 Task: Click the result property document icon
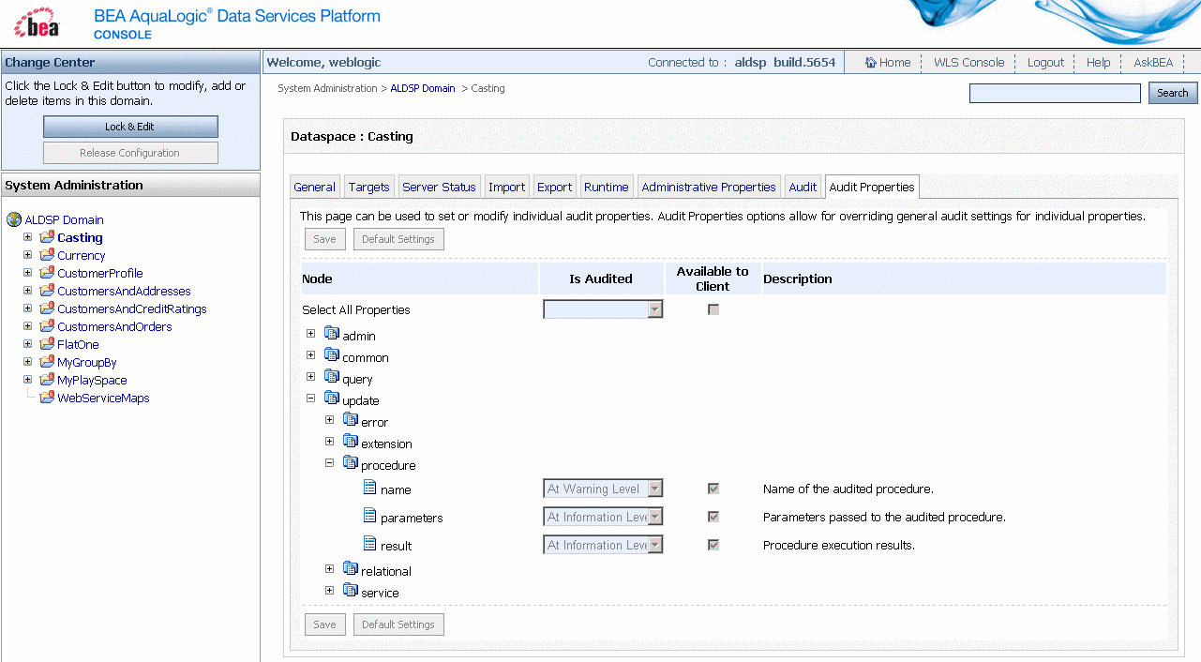tap(370, 543)
